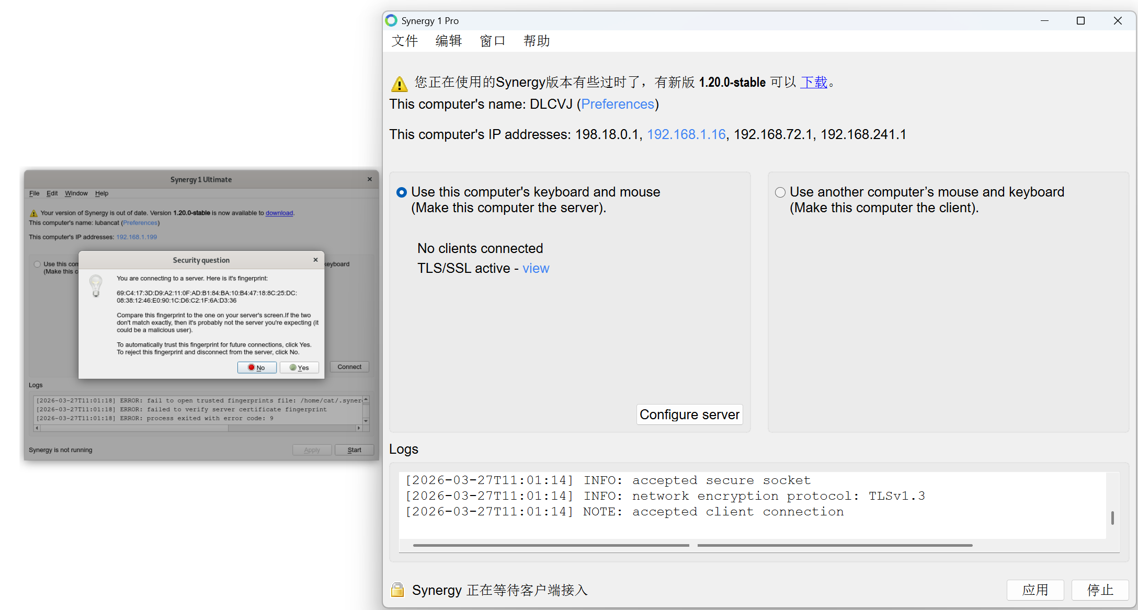The height and width of the screenshot is (610, 1138).
Task: Click the view link for TLS/SSL
Action: (x=536, y=268)
